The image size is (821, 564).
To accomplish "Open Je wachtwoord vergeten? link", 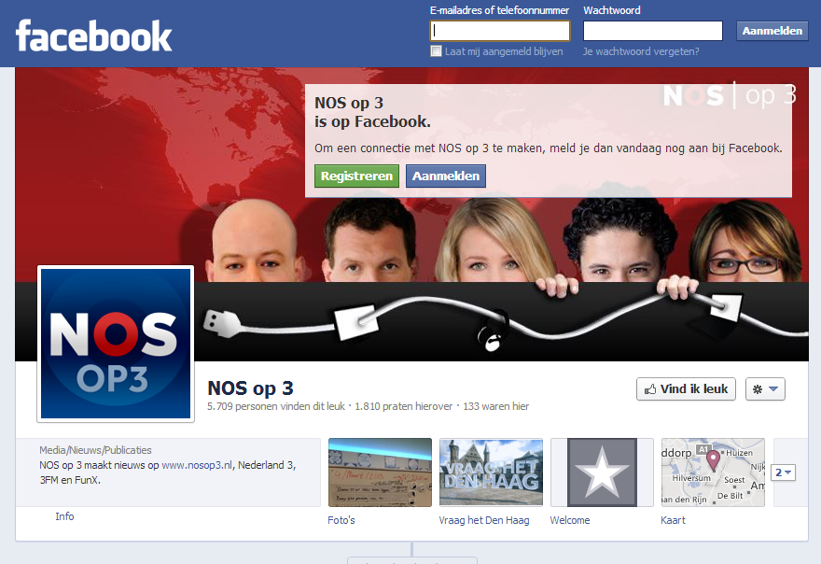I will (x=641, y=51).
